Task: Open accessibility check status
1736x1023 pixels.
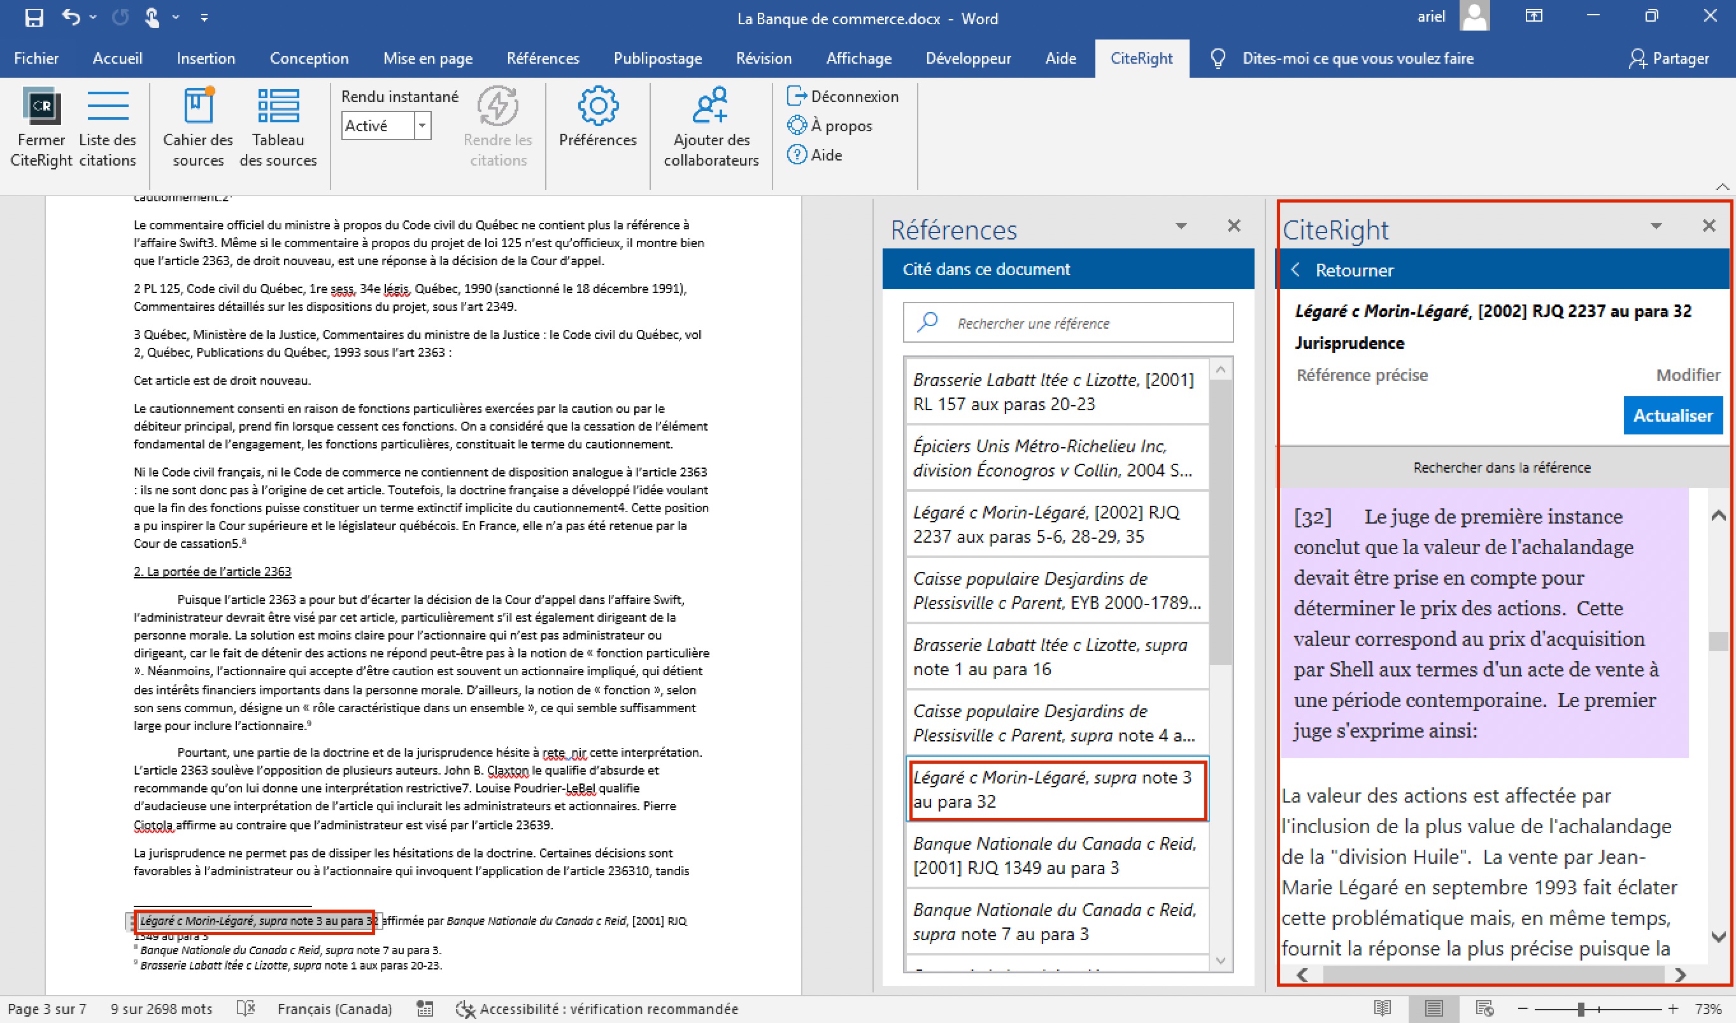Action: [597, 1008]
